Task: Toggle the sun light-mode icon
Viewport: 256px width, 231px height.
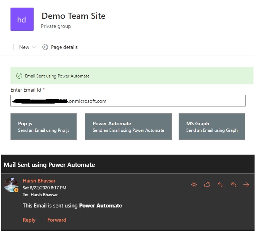Action: click(194, 185)
